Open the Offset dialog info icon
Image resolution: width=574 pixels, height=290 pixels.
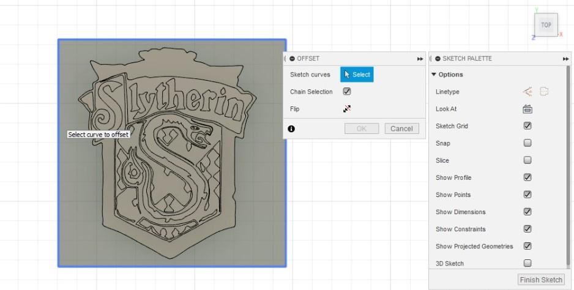(x=291, y=128)
